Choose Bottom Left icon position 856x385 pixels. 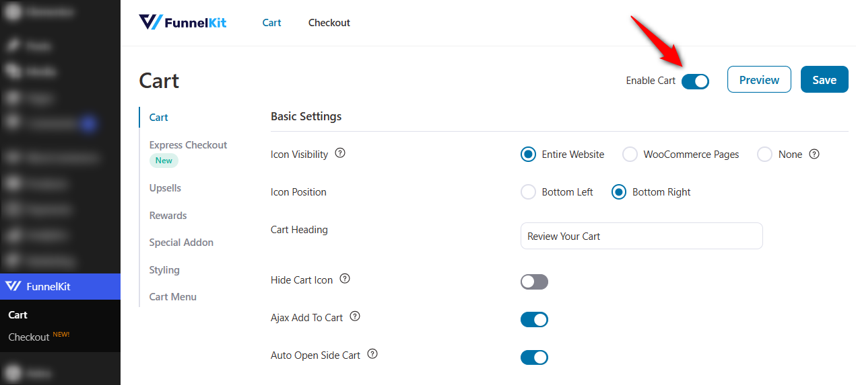528,192
